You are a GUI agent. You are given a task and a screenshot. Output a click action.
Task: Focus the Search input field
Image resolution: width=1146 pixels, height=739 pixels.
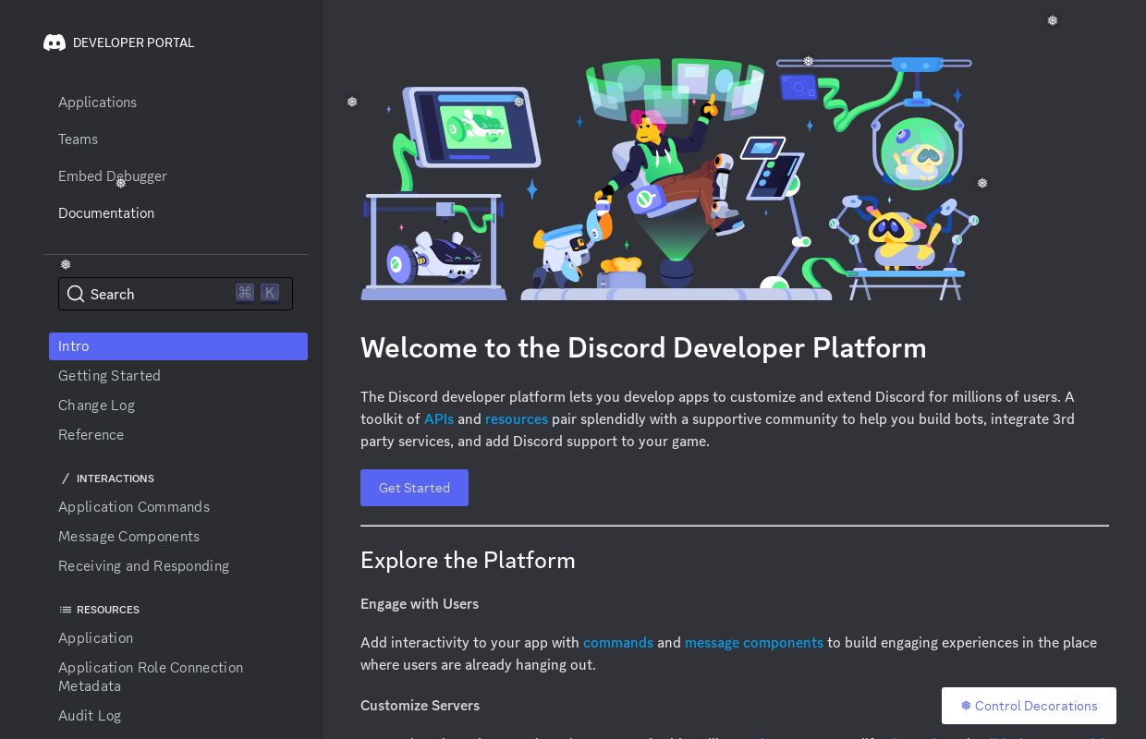tap(176, 294)
